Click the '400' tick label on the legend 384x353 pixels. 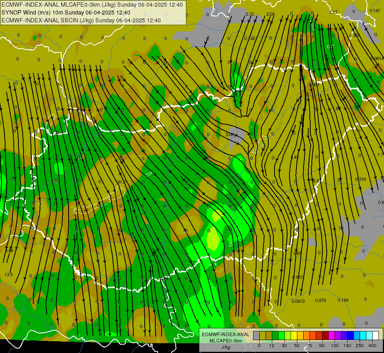[x=372, y=346]
